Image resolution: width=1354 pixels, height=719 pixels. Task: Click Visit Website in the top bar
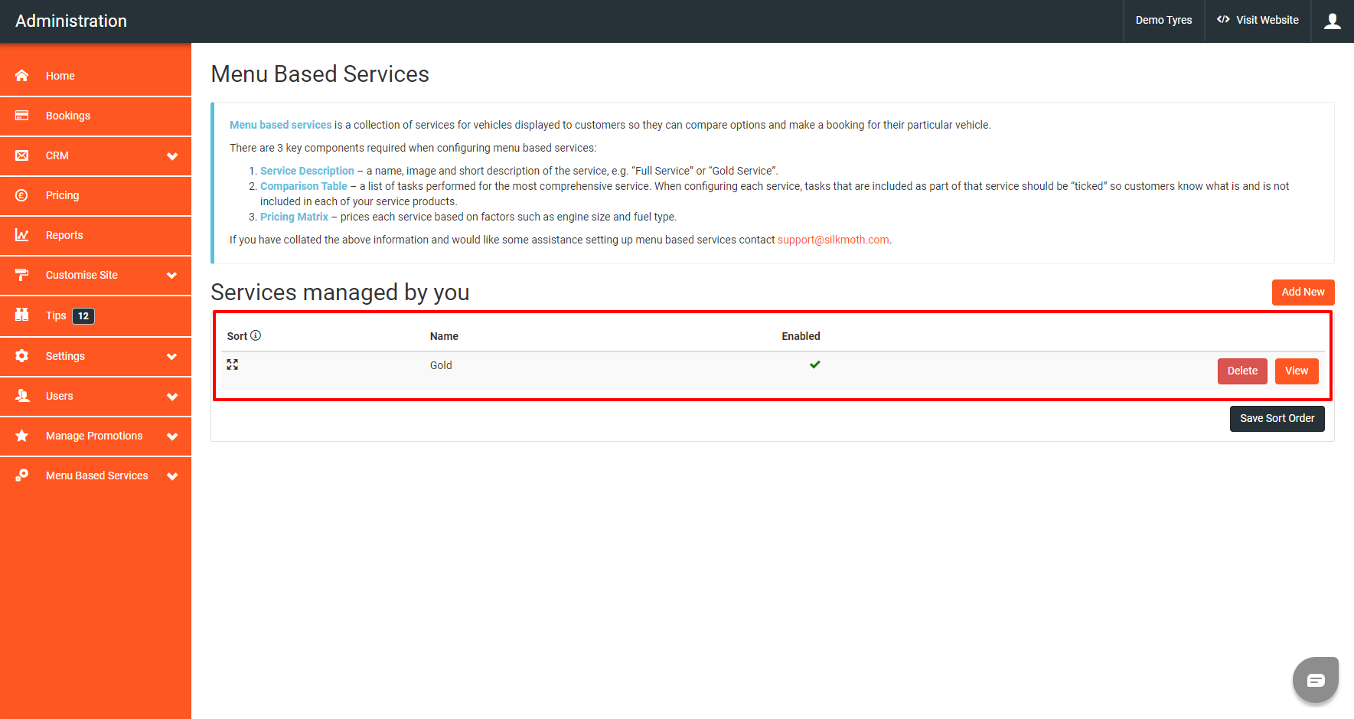click(1258, 20)
